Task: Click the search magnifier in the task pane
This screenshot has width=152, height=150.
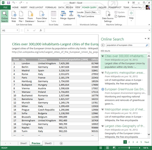Action: 147,45
